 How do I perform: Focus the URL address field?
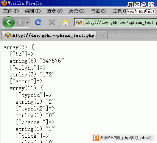[120, 22]
